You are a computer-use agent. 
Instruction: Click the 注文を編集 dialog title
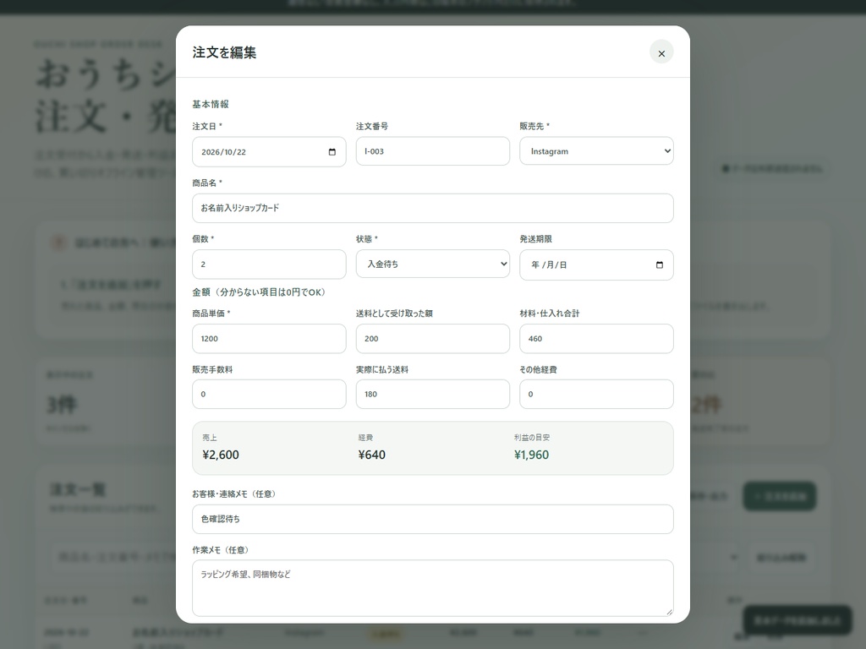(x=224, y=52)
